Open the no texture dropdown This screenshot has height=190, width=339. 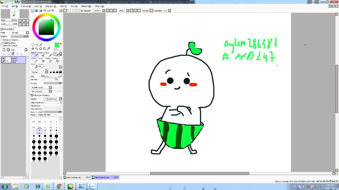click(x=50, y=91)
